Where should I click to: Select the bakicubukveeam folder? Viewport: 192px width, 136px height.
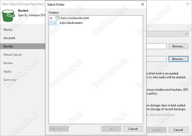coord(71,23)
